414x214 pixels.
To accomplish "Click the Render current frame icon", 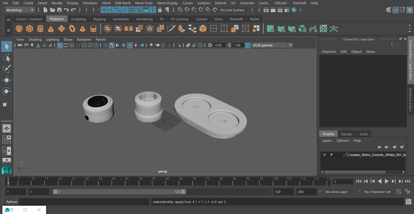I will [273, 10].
